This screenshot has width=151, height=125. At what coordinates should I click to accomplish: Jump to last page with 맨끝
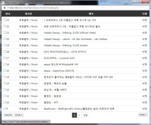pos(86,115)
